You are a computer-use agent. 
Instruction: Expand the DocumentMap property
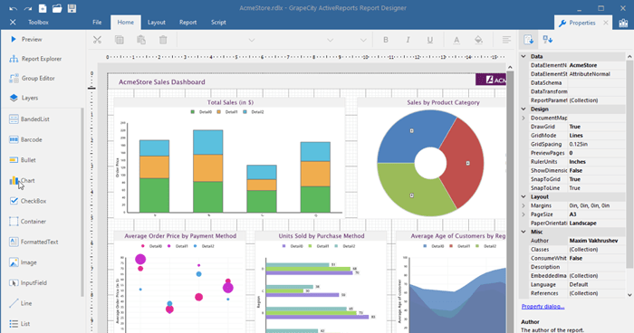pos(524,118)
